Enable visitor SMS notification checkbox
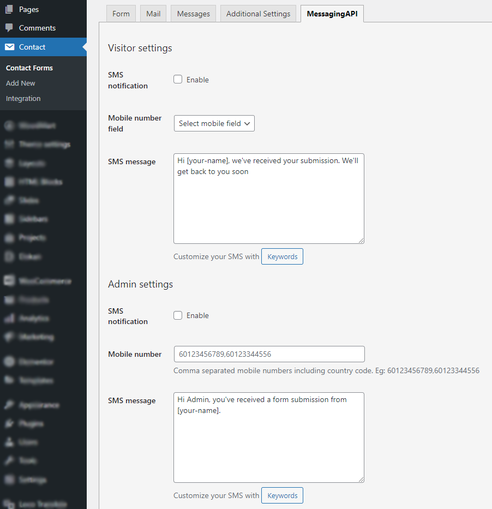This screenshot has height=509, width=492. coord(178,80)
